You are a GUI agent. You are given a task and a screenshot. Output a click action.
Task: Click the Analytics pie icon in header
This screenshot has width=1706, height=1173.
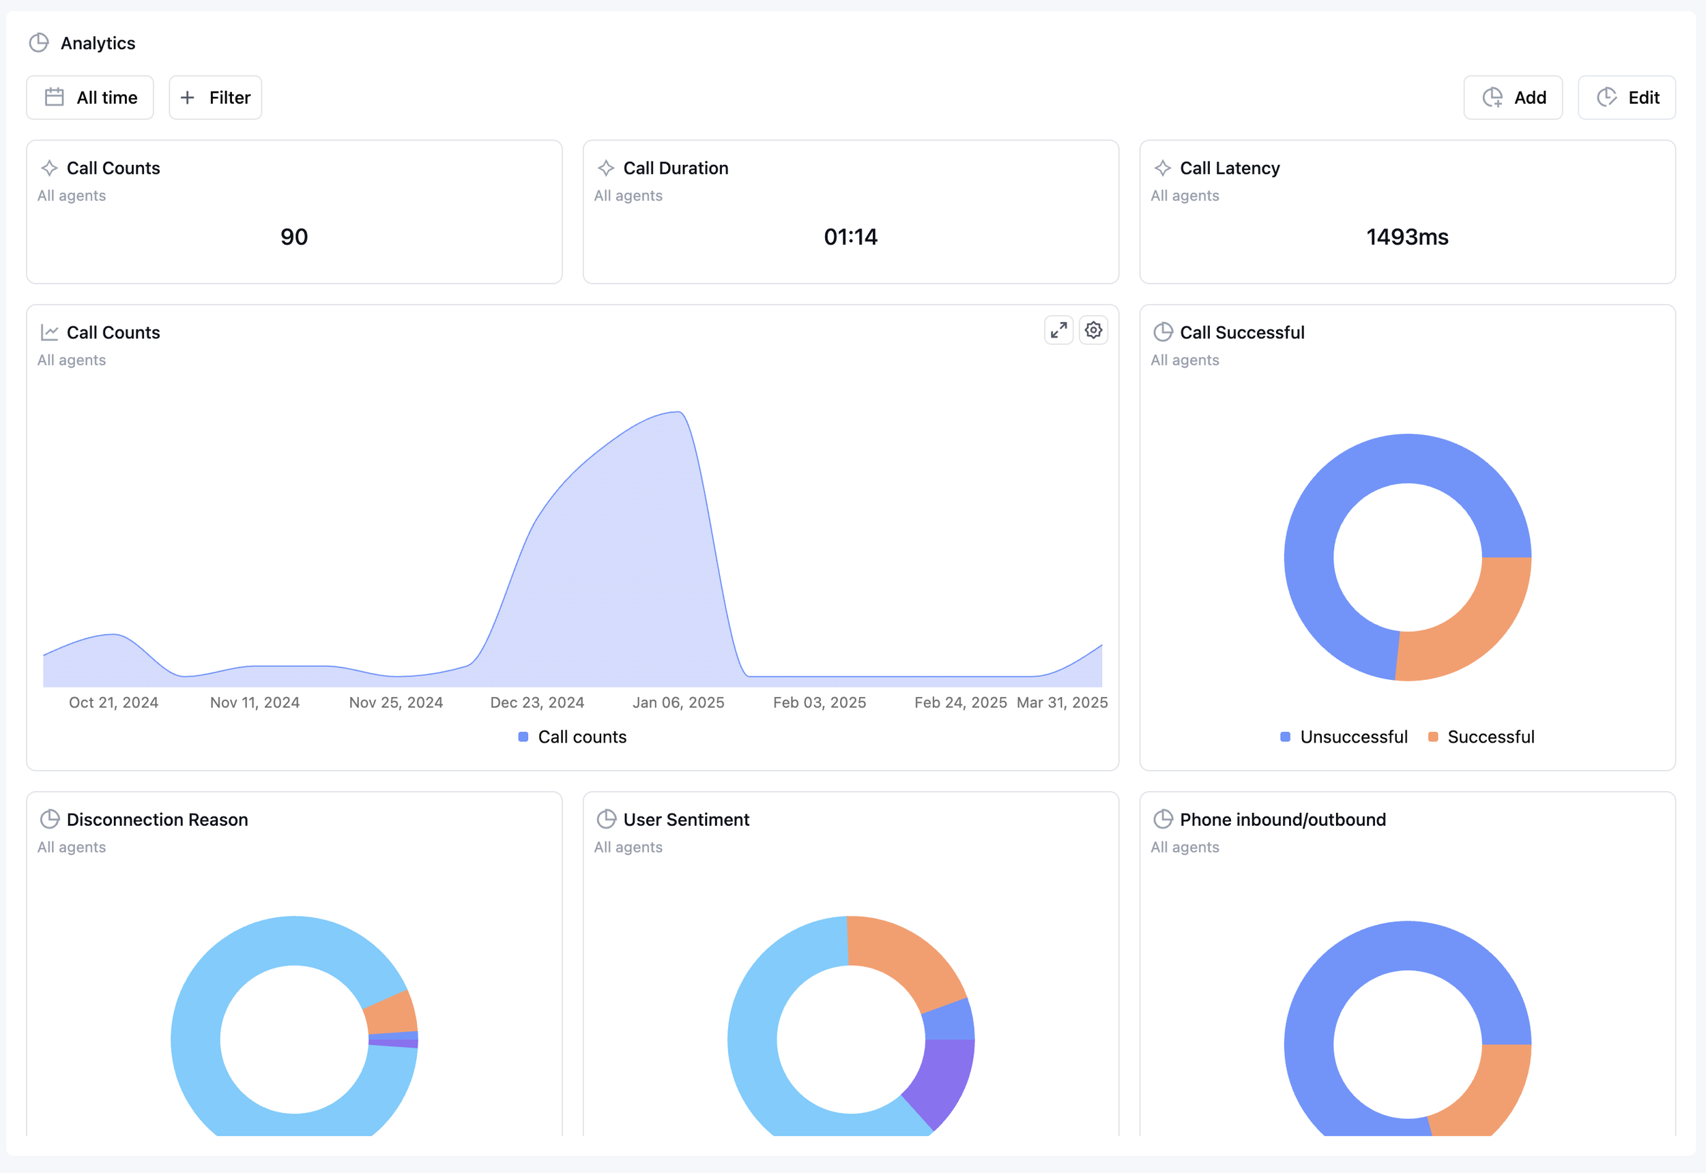[39, 43]
